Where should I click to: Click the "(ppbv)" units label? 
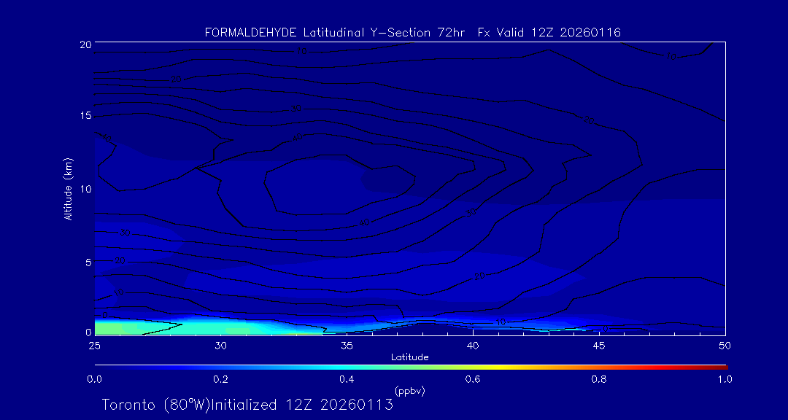pyautogui.click(x=410, y=391)
